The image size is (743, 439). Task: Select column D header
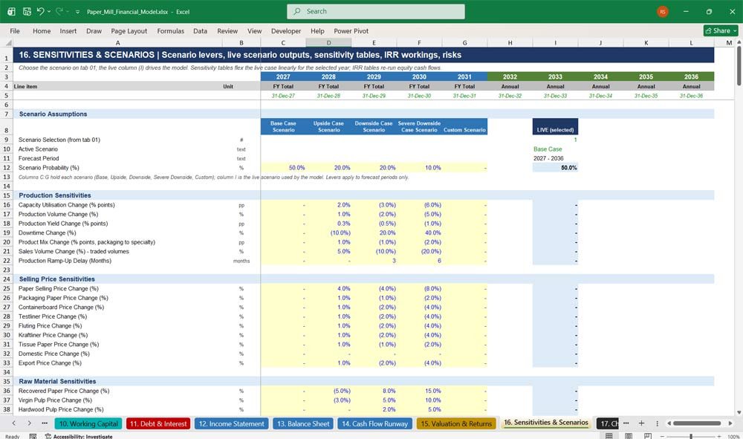(328, 42)
